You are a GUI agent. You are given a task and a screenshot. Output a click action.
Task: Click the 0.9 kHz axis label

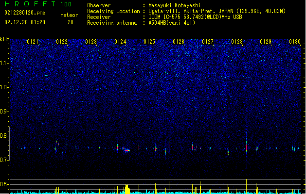point(4,112)
